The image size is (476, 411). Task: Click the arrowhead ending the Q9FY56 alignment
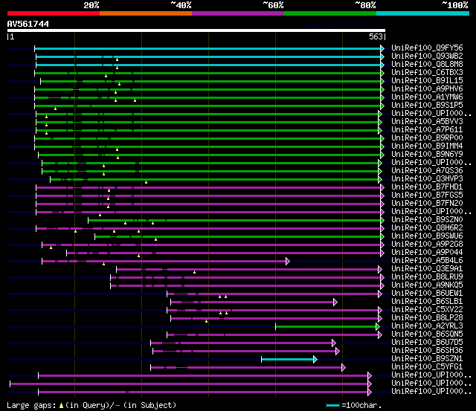pyautogui.click(x=382, y=48)
